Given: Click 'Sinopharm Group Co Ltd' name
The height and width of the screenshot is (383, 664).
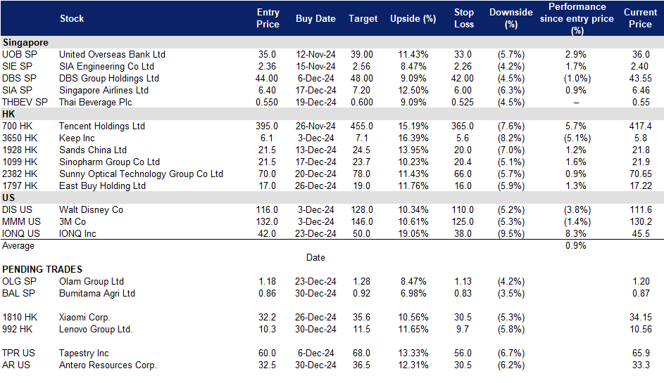Looking at the screenshot, I should (x=109, y=162).
